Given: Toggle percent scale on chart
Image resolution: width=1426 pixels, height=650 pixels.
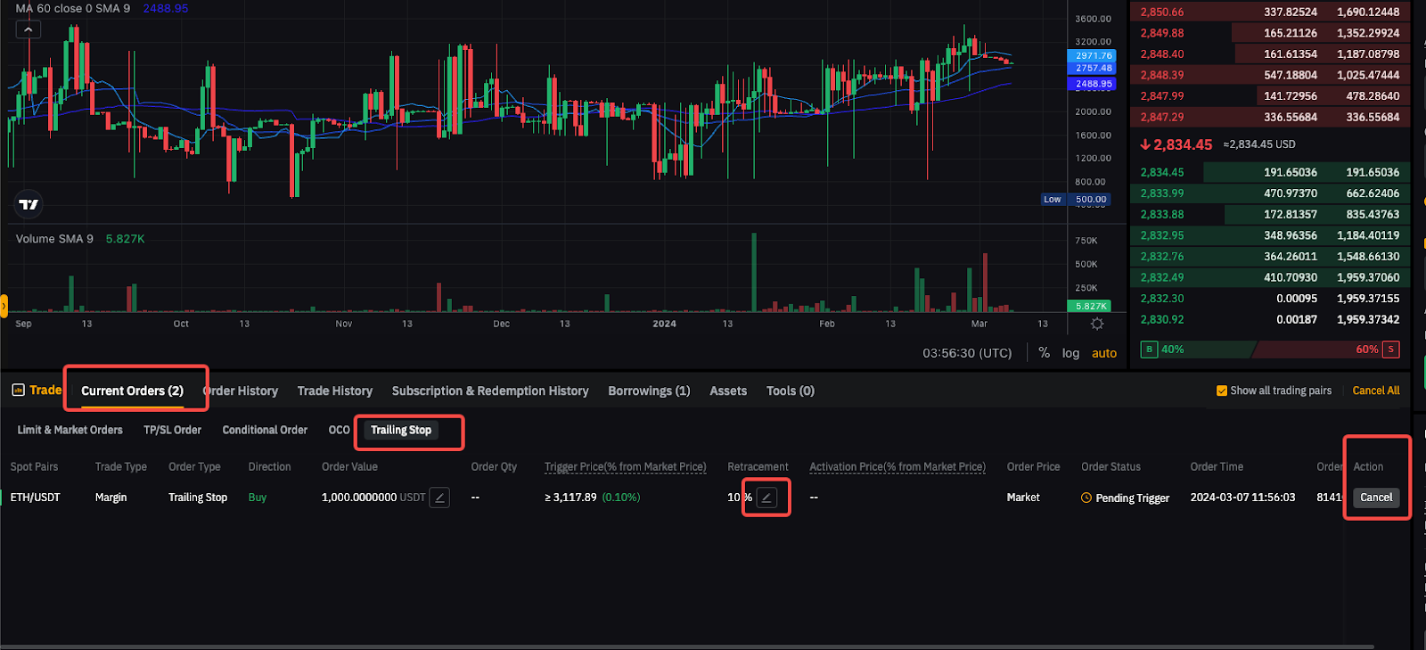Looking at the screenshot, I should pyautogui.click(x=1044, y=353).
